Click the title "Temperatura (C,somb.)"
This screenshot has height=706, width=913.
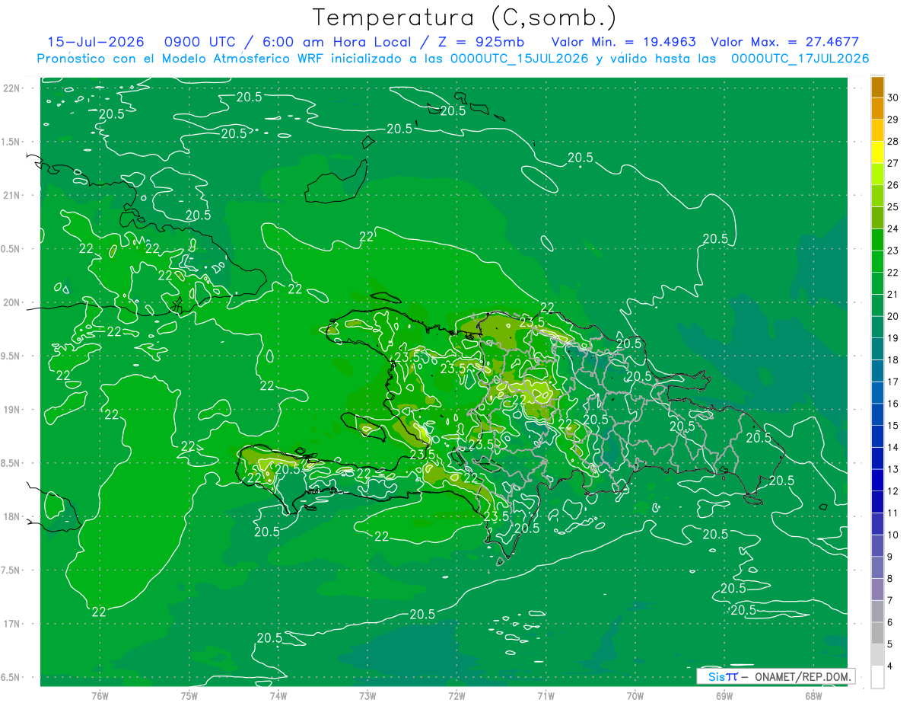click(465, 18)
